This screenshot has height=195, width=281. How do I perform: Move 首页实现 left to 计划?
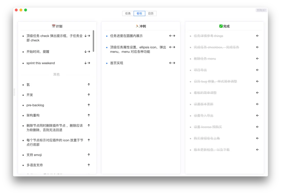point(170,63)
